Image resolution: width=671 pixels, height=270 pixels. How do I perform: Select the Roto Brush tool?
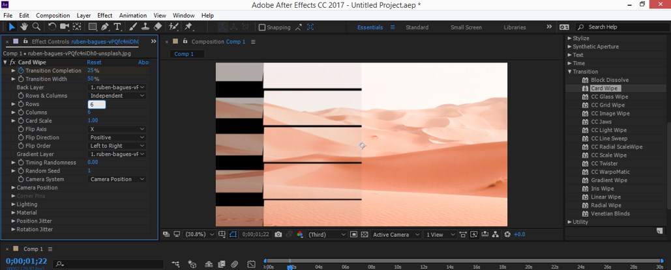[173, 27]
